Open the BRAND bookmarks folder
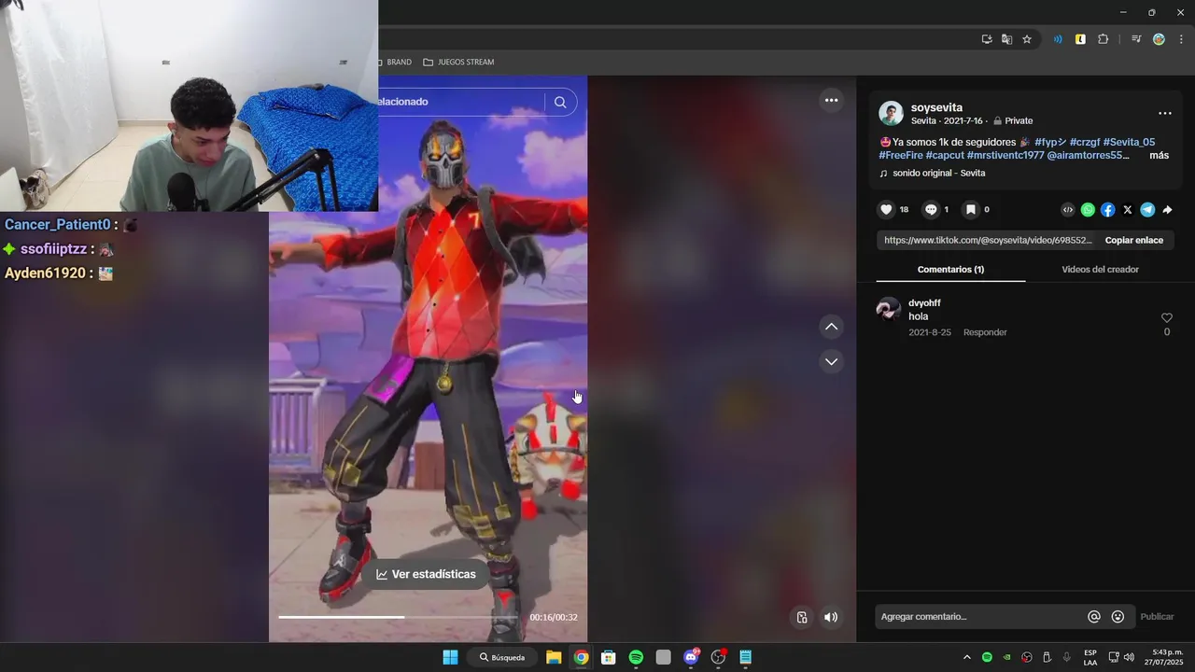Screen dimensions: 1195x672 click(395, 62)
